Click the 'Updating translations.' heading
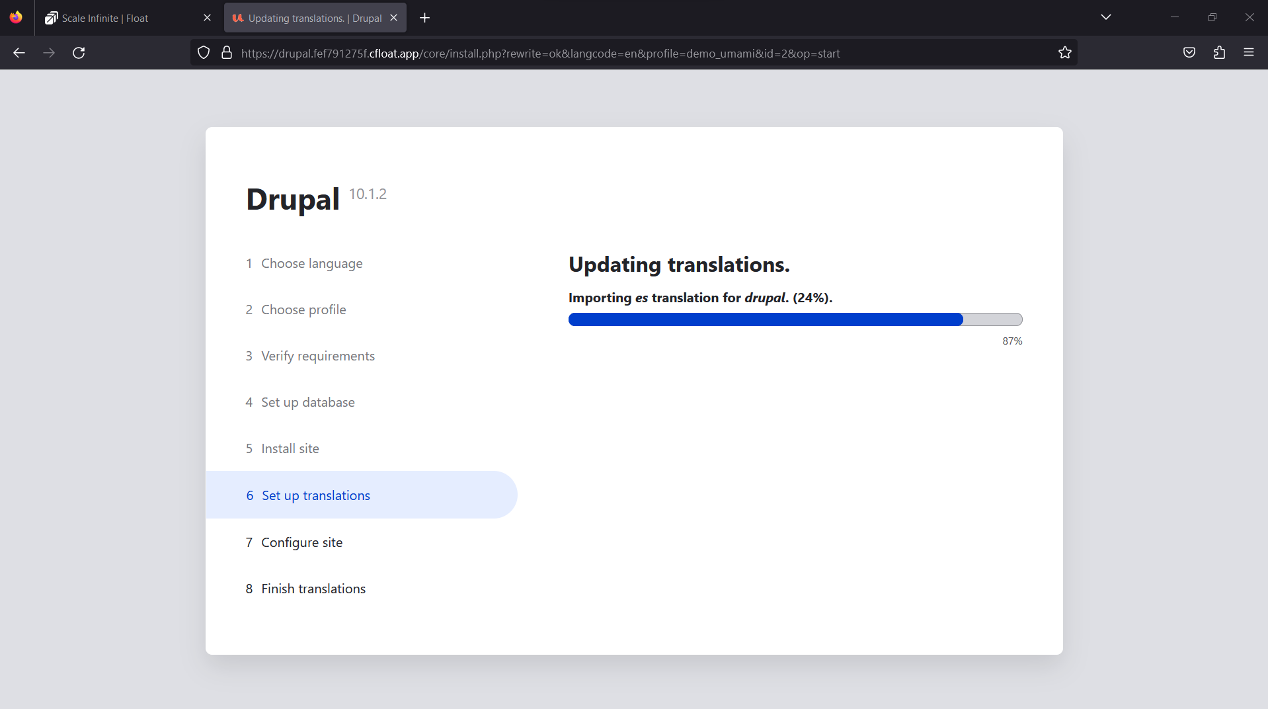1268x709 pixels. (x=679, y=265)
